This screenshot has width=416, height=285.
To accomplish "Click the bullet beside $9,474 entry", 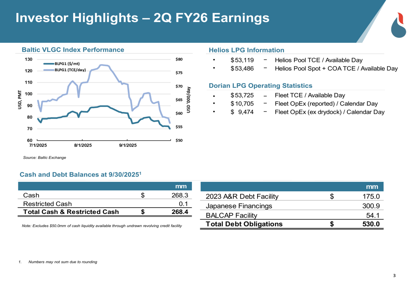I will [x=214, y=112].
